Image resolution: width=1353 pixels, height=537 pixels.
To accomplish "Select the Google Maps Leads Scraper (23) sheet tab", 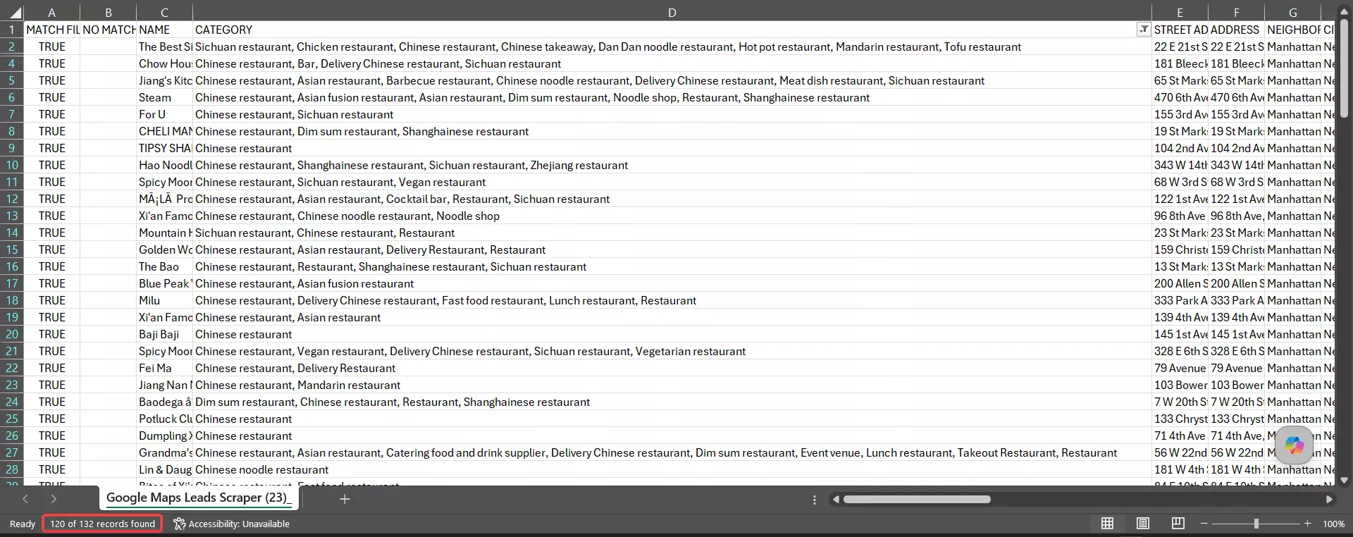I will 199,498.
